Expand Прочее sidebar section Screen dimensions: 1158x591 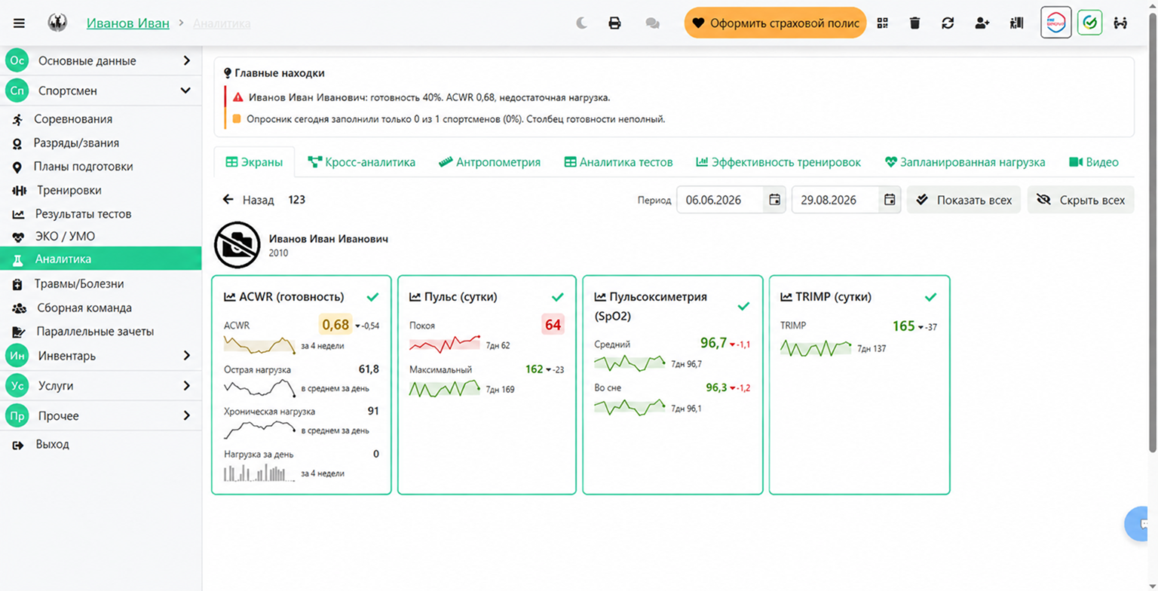coord(100,415)
